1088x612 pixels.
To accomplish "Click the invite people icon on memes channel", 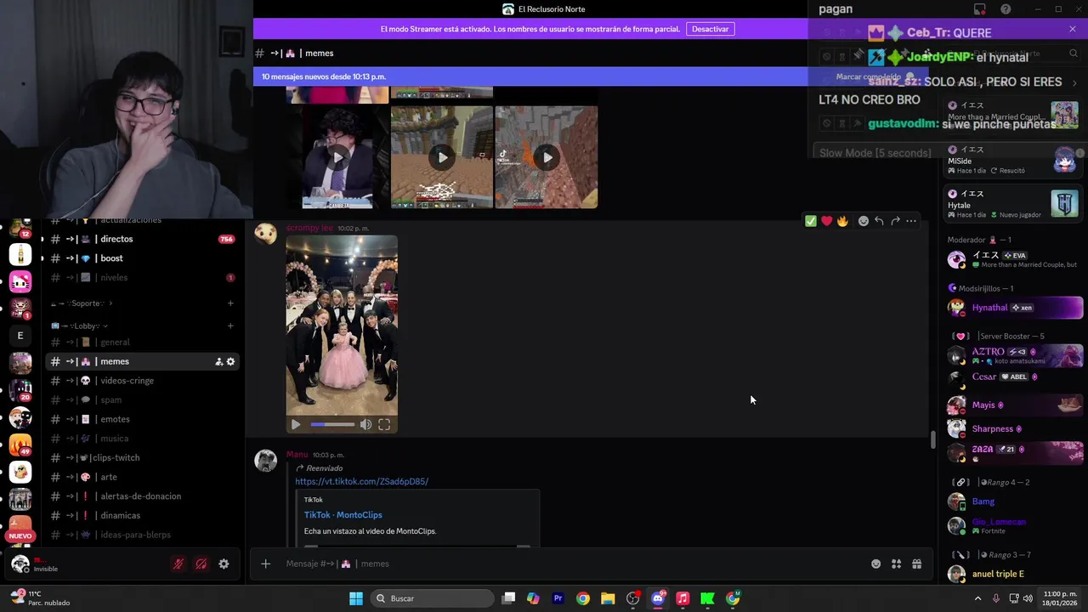I will [x=218, y=362].
